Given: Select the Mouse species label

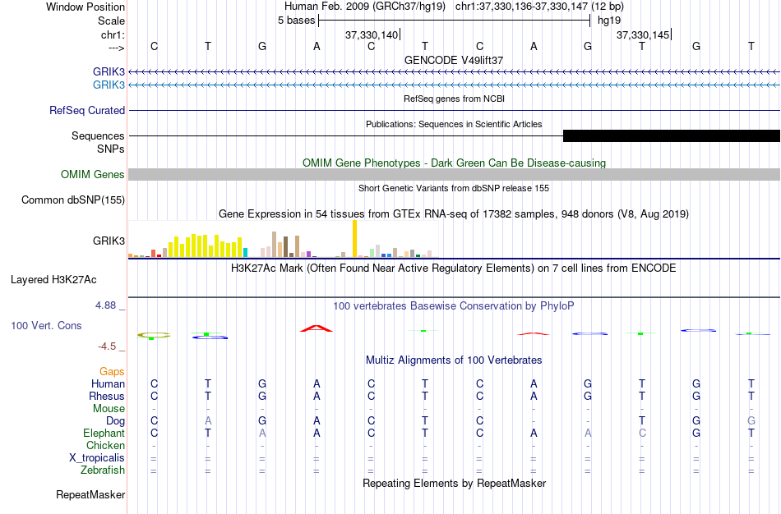Looking at the screenshot, I should tap(109, 409).
